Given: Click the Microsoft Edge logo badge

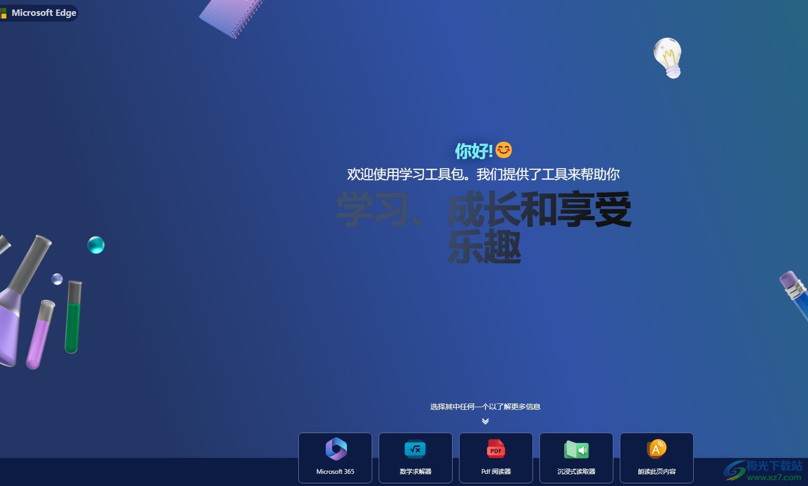Looking at the screenshot, I should click(39, 13).
